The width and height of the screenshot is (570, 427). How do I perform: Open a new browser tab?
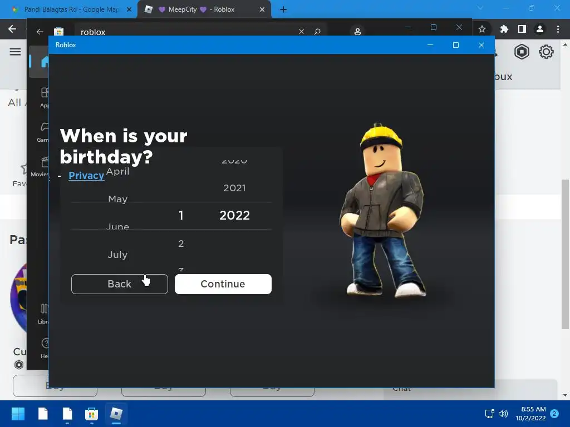[283, 10]
